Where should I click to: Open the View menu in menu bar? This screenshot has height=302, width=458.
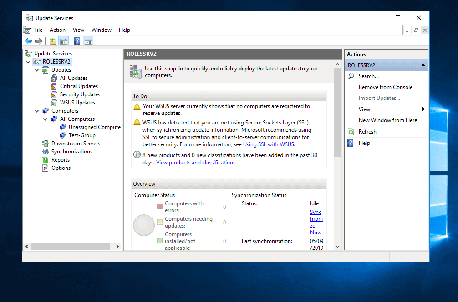tap(79, 30)
